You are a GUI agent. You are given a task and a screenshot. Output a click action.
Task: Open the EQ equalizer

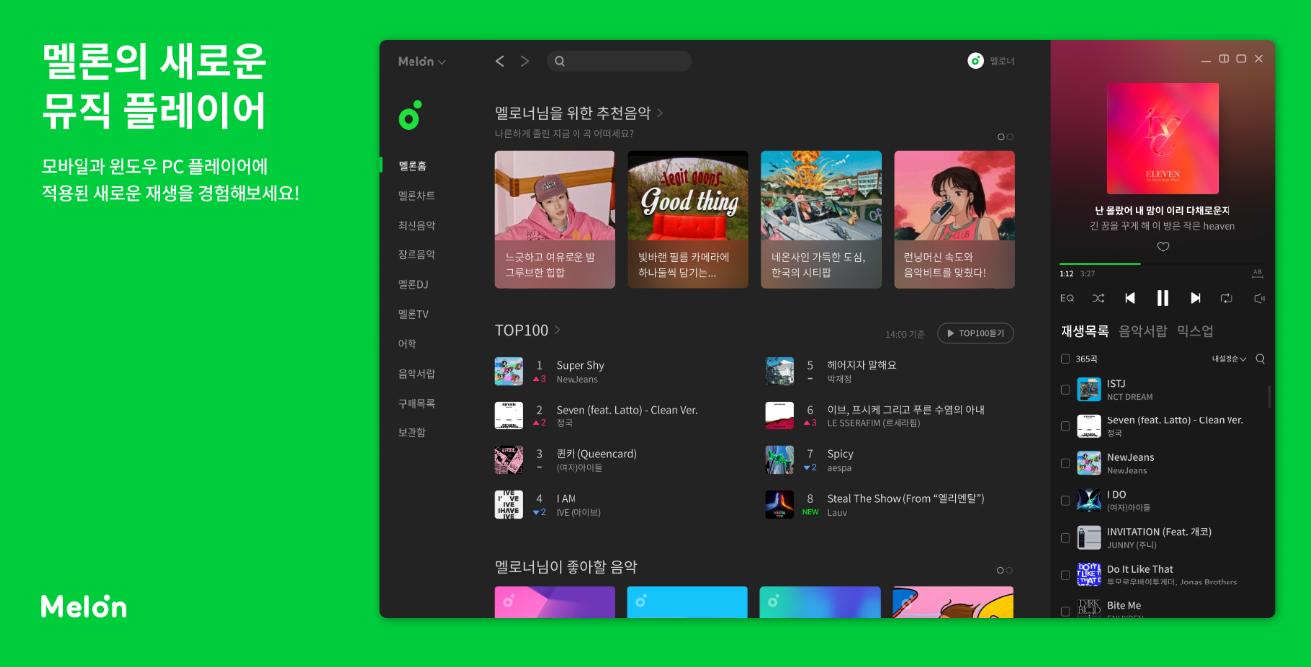click(1066, 298)
